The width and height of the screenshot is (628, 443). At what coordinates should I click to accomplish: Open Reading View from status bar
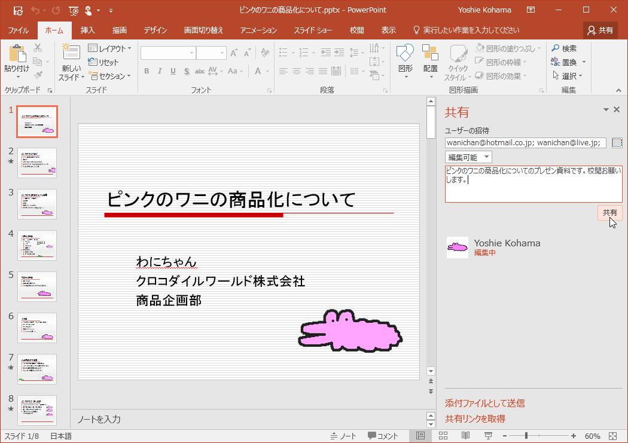[x=465, y=436]
